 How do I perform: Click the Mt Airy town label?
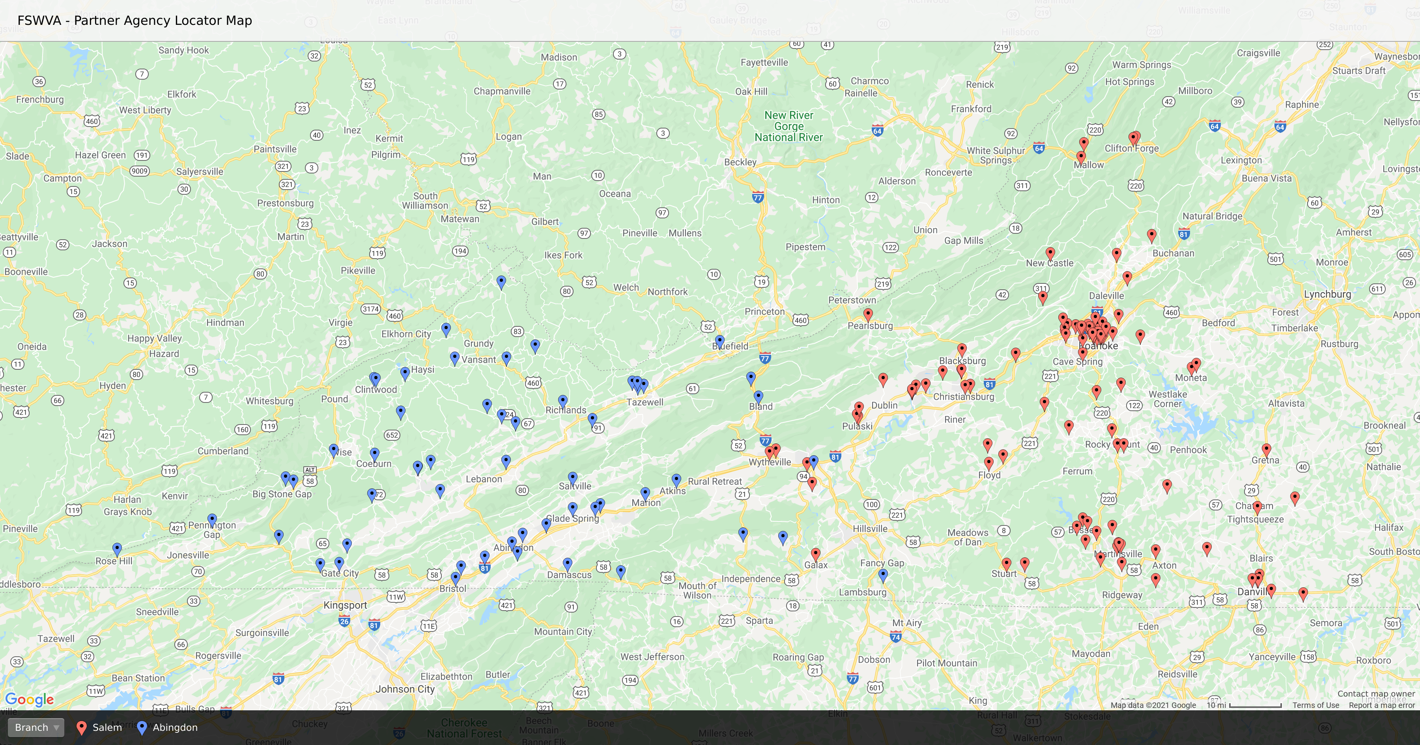(x=907, y=623)
